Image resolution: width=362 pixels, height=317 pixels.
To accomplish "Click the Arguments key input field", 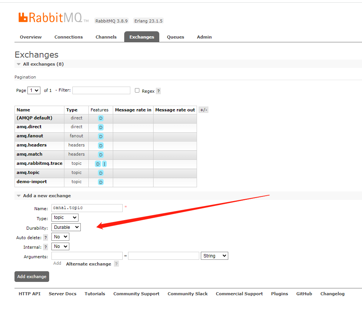I will tap(87, 256).
